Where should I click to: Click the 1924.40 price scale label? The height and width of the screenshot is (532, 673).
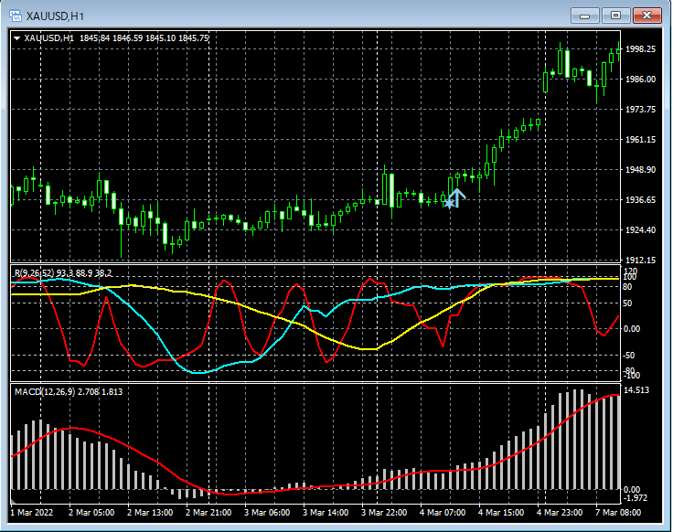640,230
